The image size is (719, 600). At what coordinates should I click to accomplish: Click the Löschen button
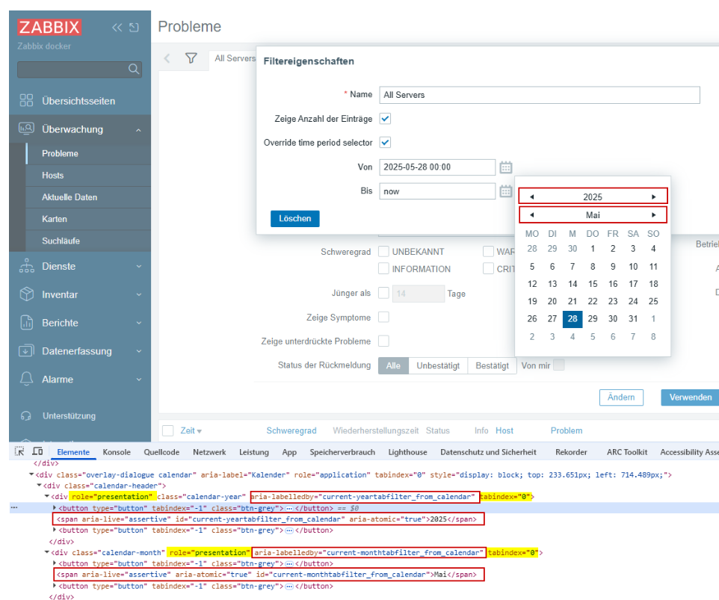click(x=294, y=219)
